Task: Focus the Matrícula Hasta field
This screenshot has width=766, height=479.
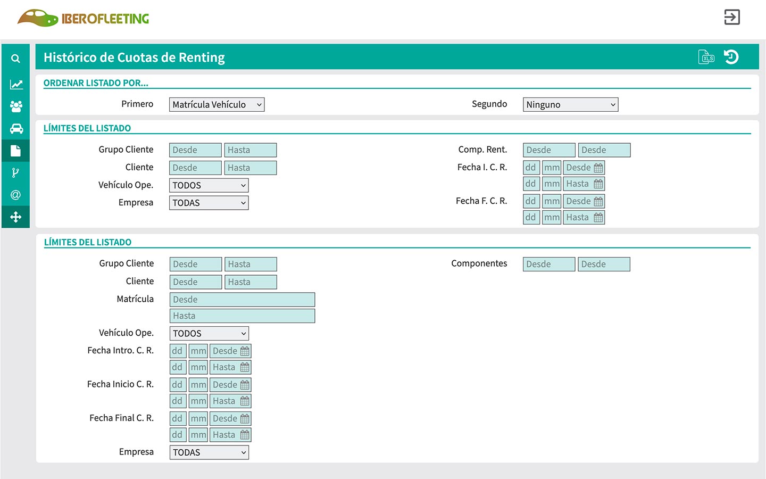Action: click(x=242, y=316)
